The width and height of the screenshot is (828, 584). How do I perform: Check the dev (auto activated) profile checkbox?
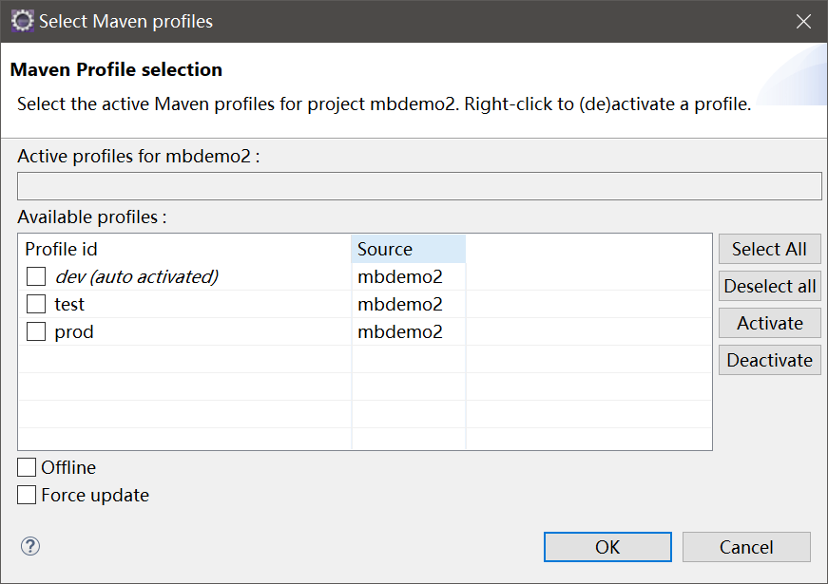pos(36,276)
